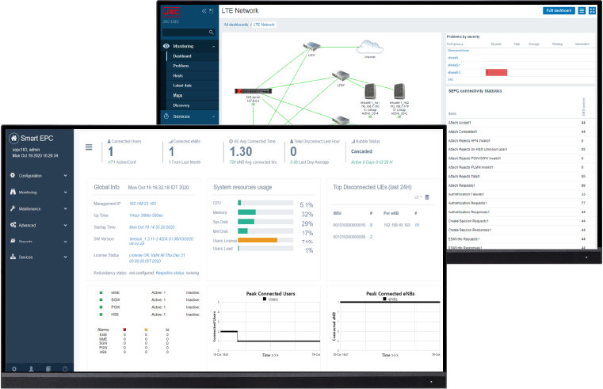Collapse the JRC EMS sidebar with double-arrow
The width and height of the screenshot is (603, 389).
pyautogui.click(x=204, y=11)
